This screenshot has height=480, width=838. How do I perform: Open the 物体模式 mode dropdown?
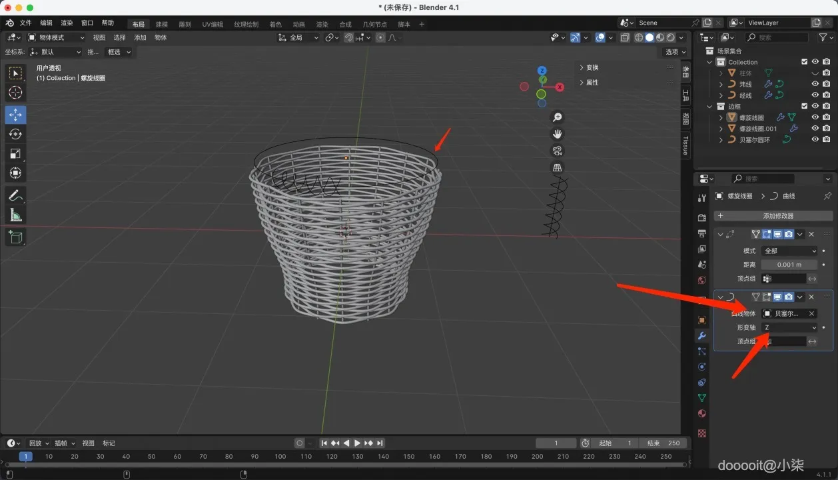point(55,37)
